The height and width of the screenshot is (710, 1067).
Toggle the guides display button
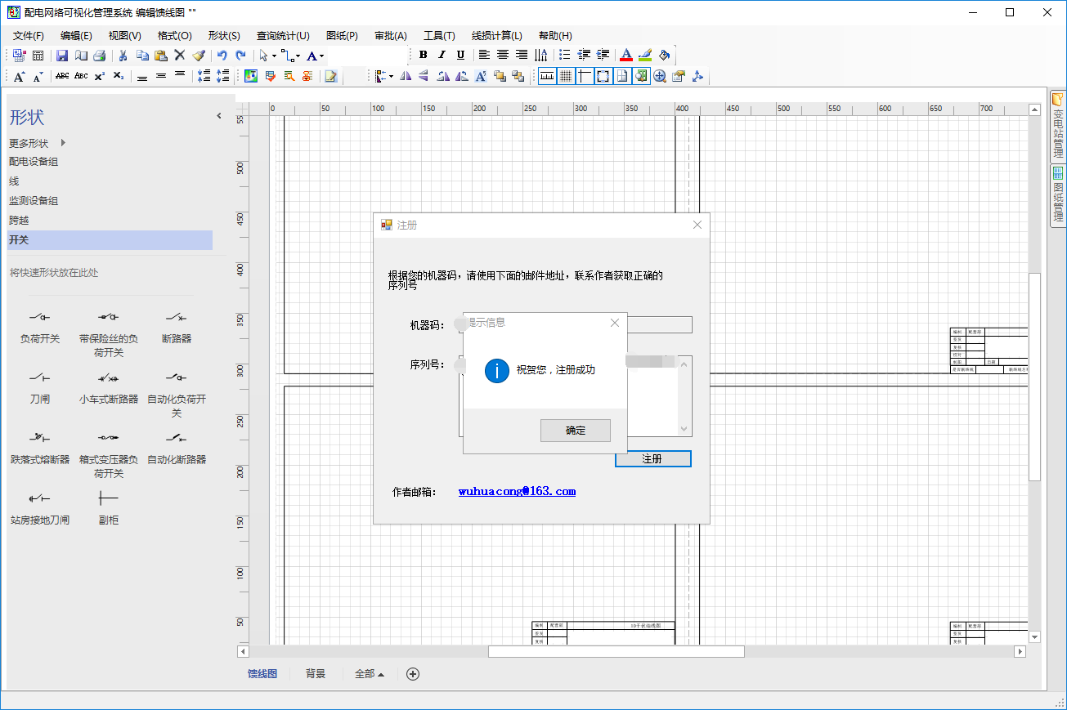[x=584, y=76]
